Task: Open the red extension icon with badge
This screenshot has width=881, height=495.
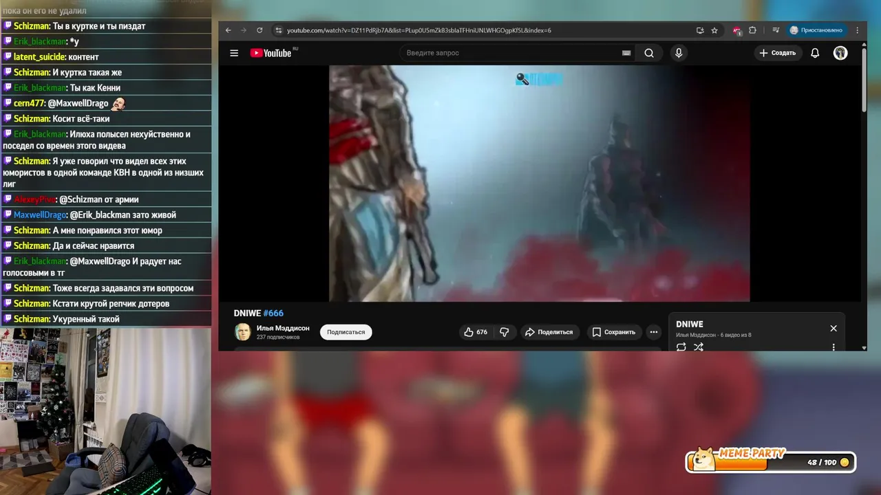Action: [x=737, y=30]
